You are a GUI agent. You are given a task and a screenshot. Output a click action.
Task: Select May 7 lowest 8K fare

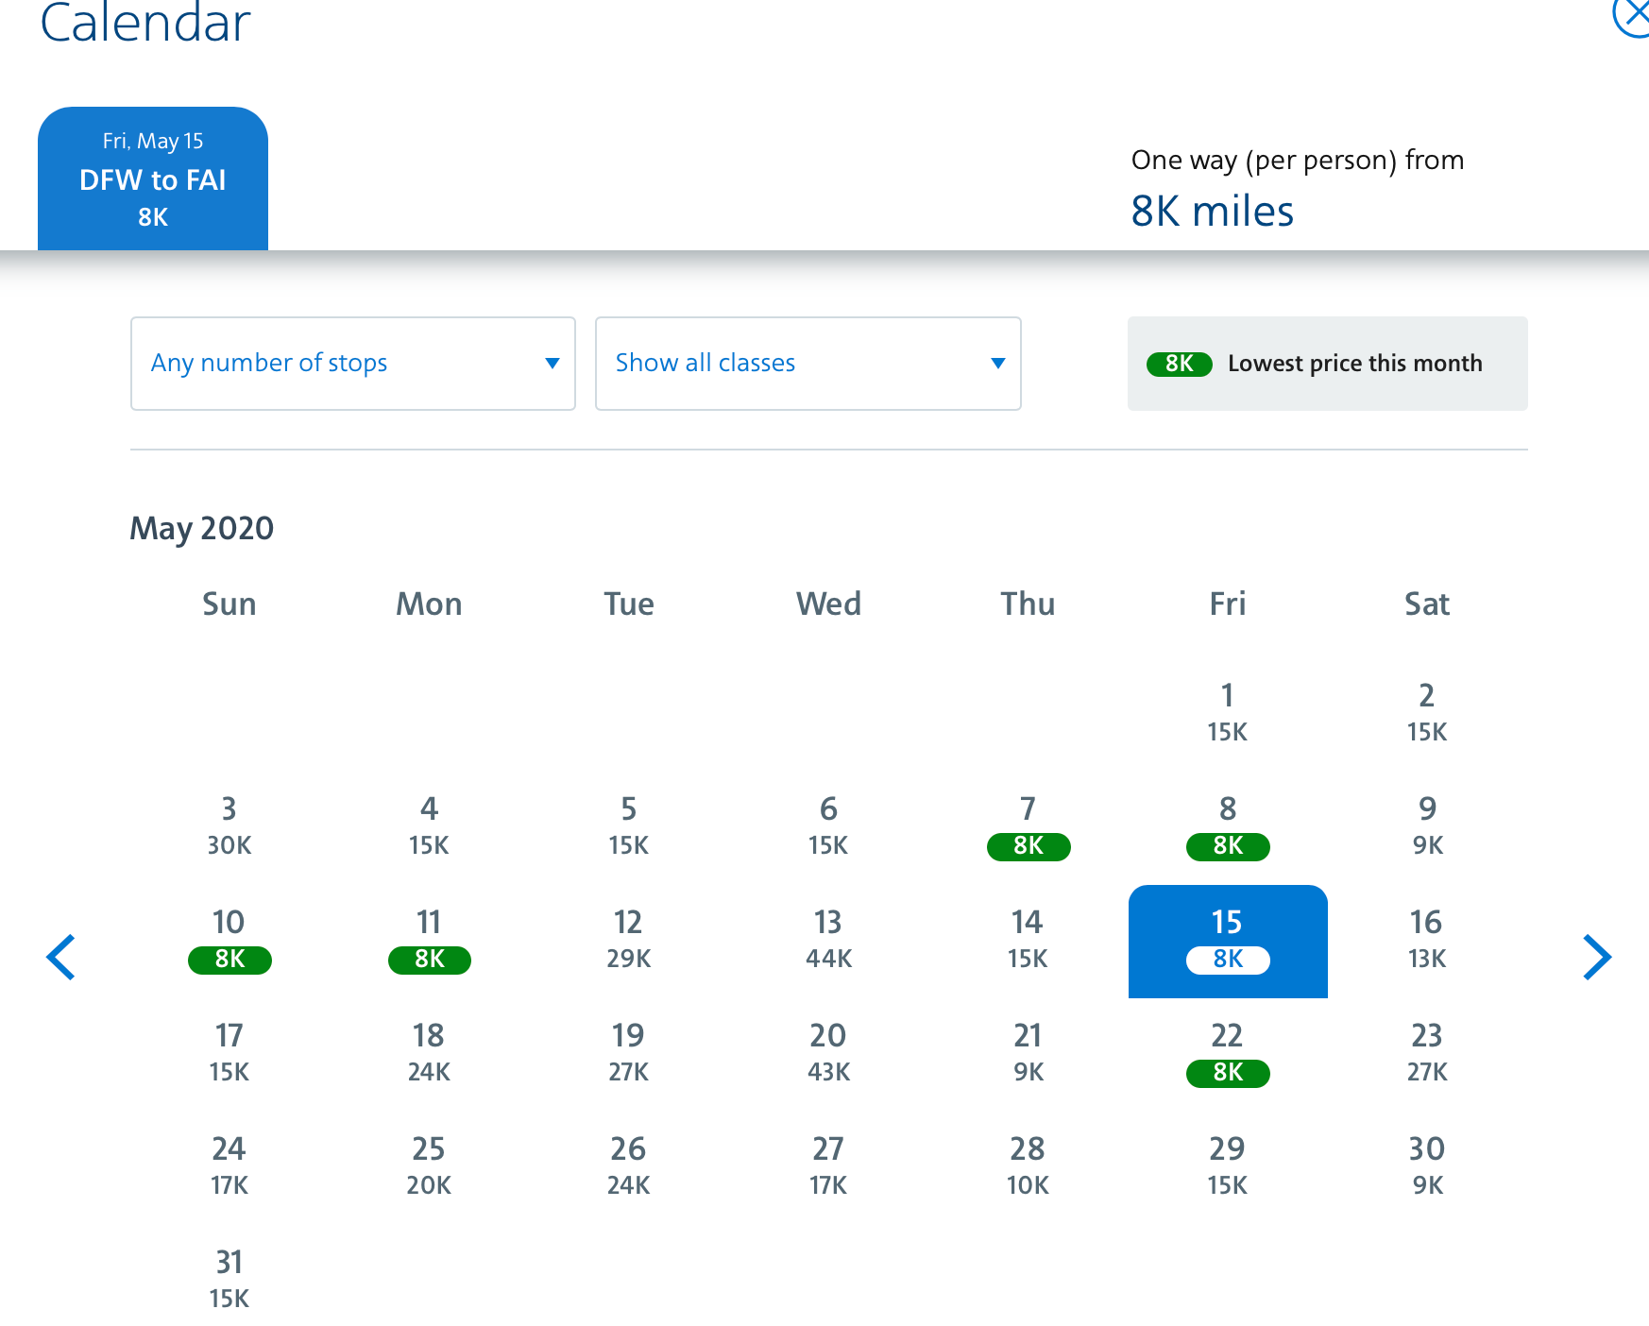coord(1028,827)
